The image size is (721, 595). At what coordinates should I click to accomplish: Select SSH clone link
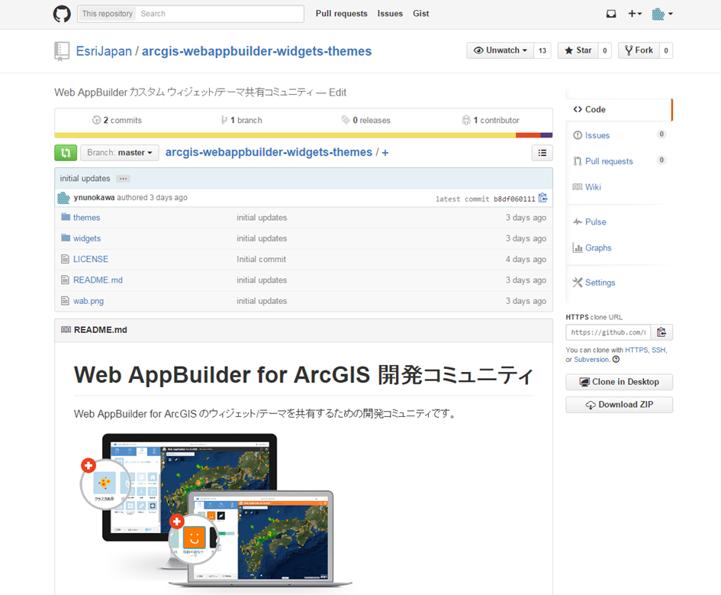[x=658, y=350]
